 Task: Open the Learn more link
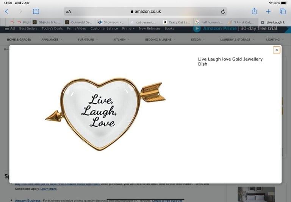pyautogui.click(x=49, y=189)
